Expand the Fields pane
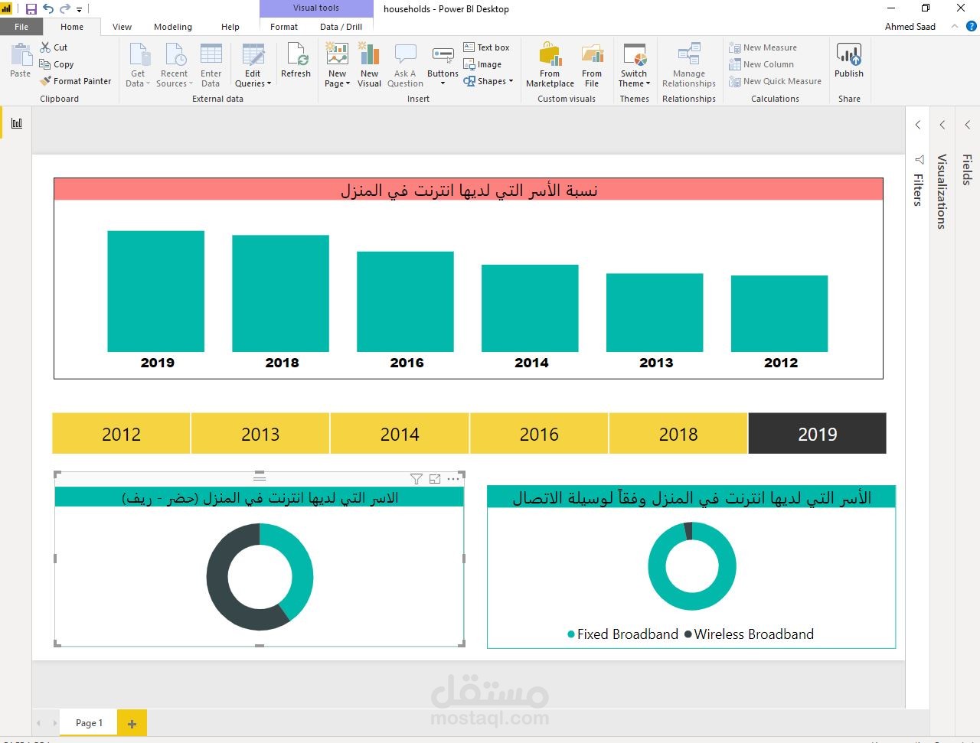Screen dimensions: 980x743 [x=968, y=125]
